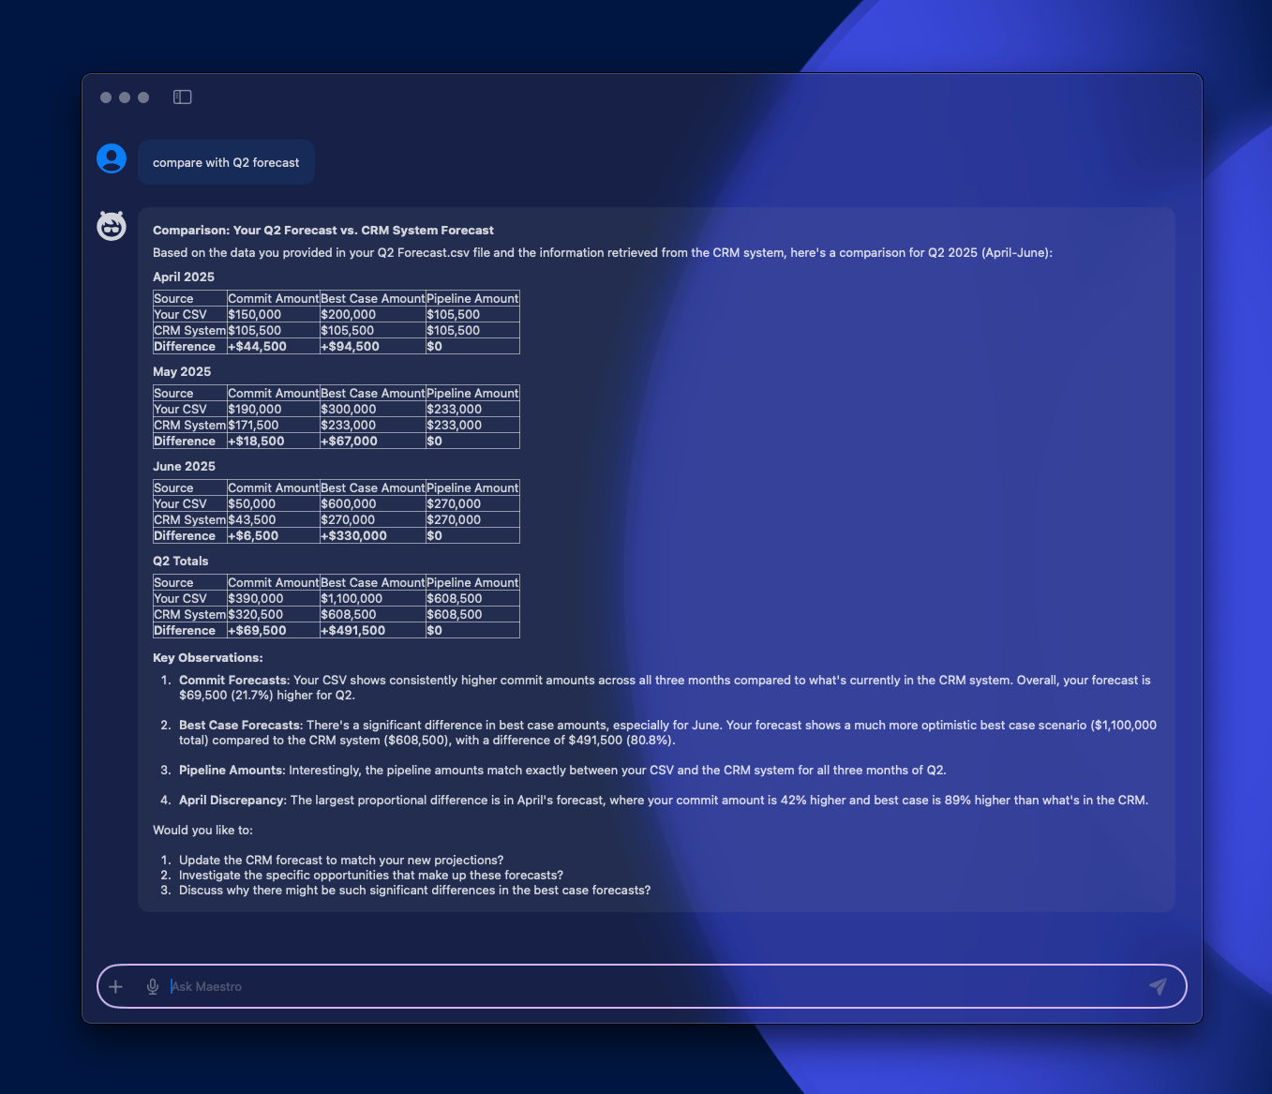This screenshot has width=1272, height=1094.
Task: Close the window with the first title-bar dot
Action: pos(106,97)
